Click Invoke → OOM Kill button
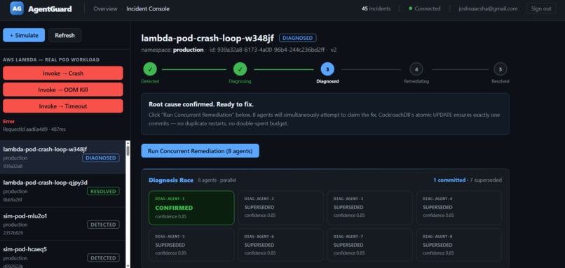 click(62, 90)
